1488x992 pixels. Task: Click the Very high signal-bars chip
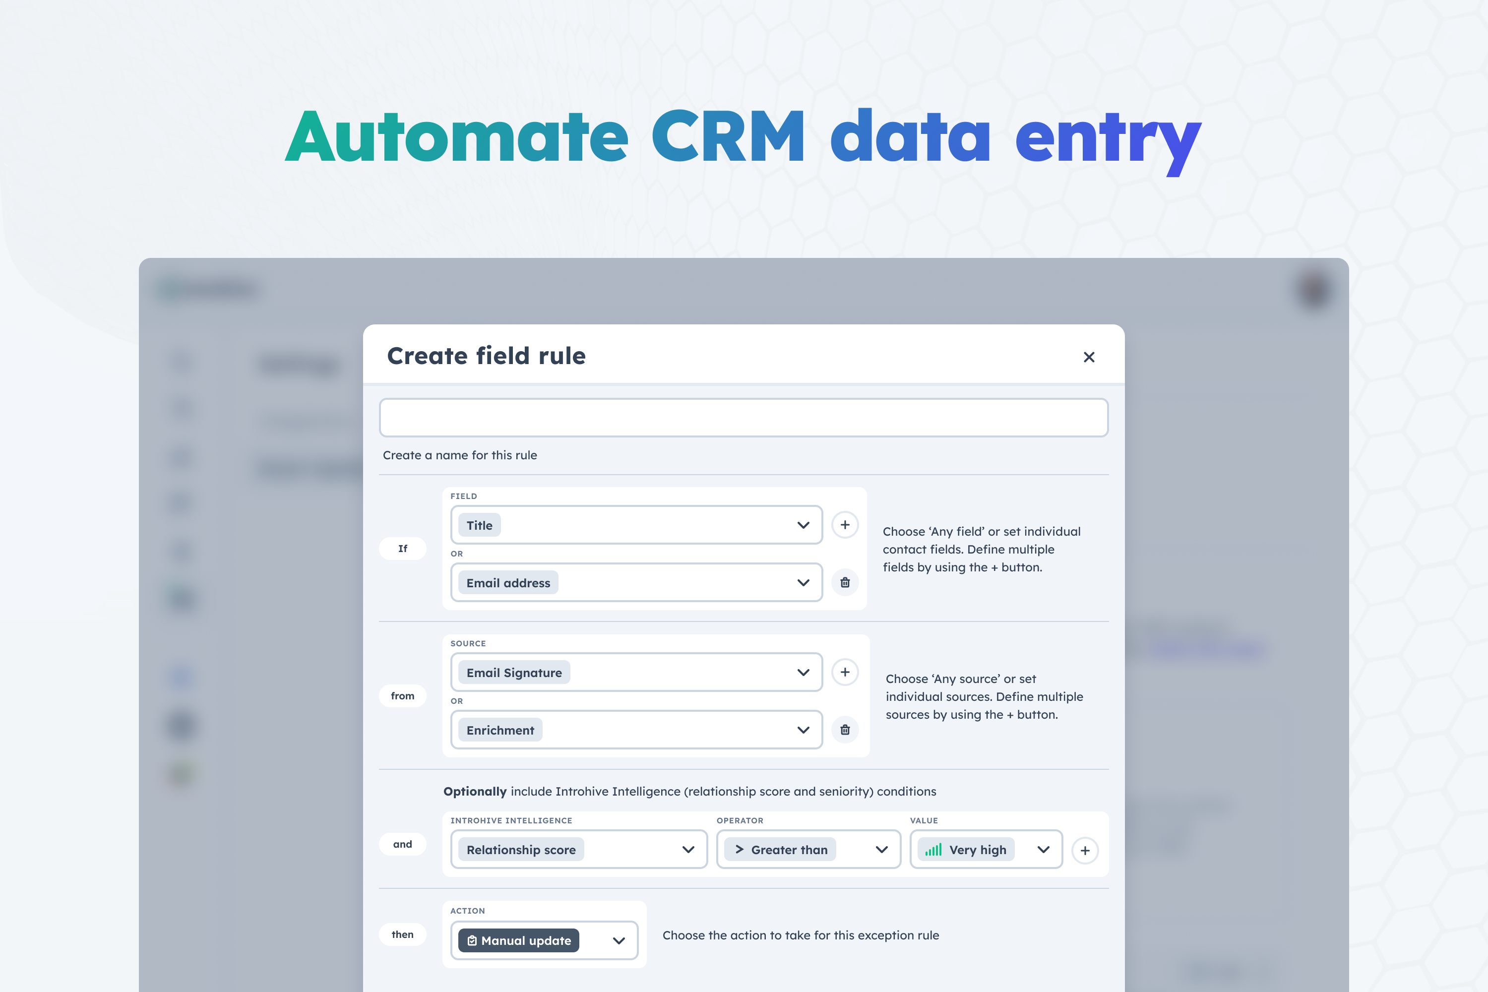coord(965,850)
